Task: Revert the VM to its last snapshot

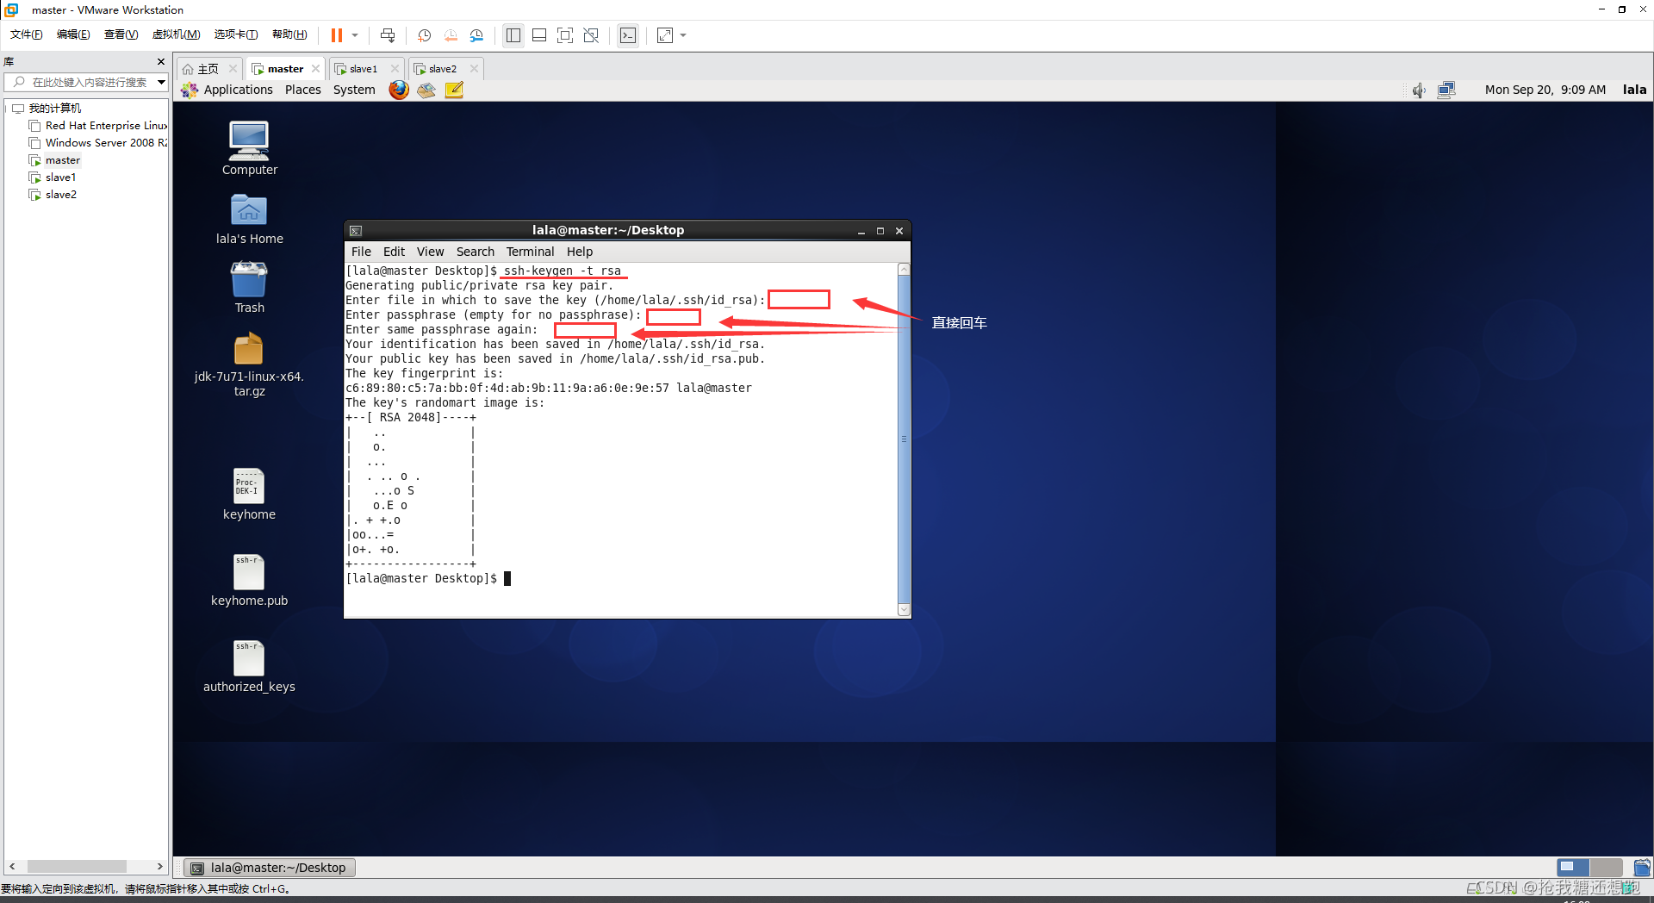Action: point(451,35)
